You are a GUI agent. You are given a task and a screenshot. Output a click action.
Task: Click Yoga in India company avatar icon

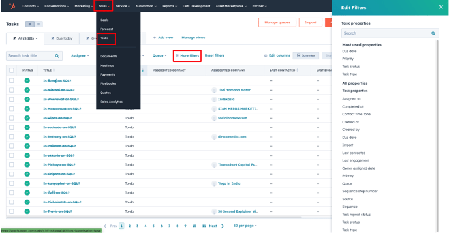(x=214, y=183)
